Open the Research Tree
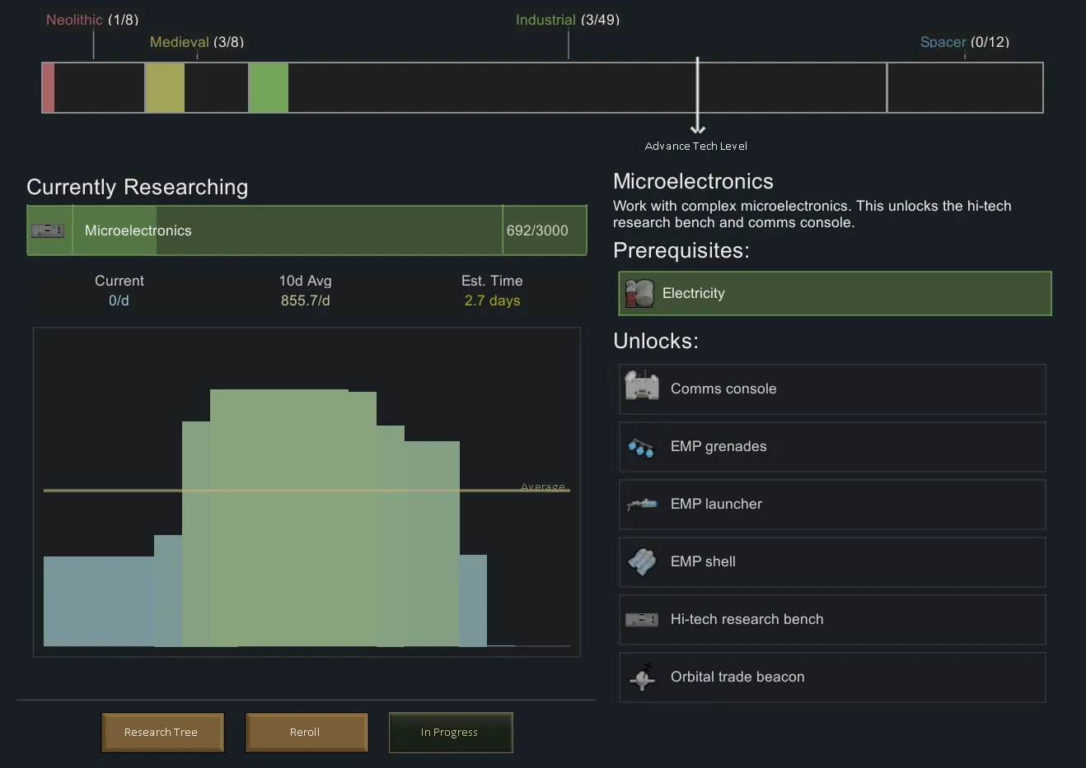 click(161, 732)
